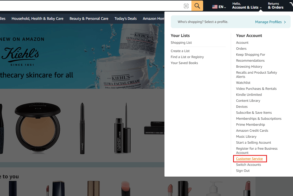The width and height of the screenshot is (293, 196).
Task: Open Subscribe & Save Items
Action: pos(254,112)
